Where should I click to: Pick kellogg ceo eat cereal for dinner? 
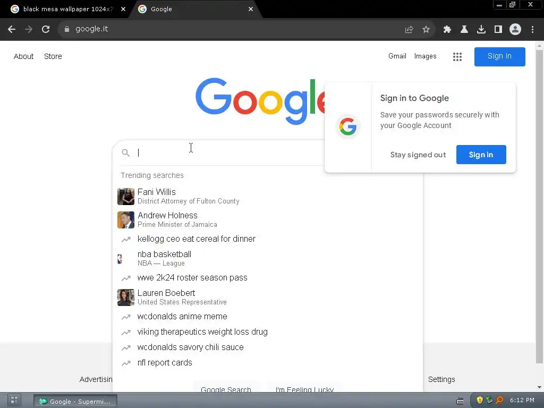[x=268, y=239]
